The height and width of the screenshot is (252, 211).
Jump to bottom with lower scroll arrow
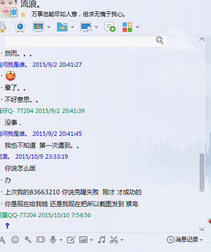(202, 229)
